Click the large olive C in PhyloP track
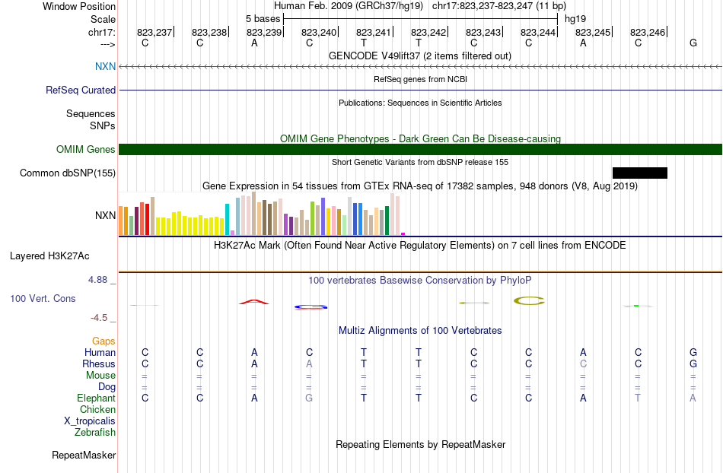Image resolution: width=723 pixels, height=473 pixels. pos(529,300)
